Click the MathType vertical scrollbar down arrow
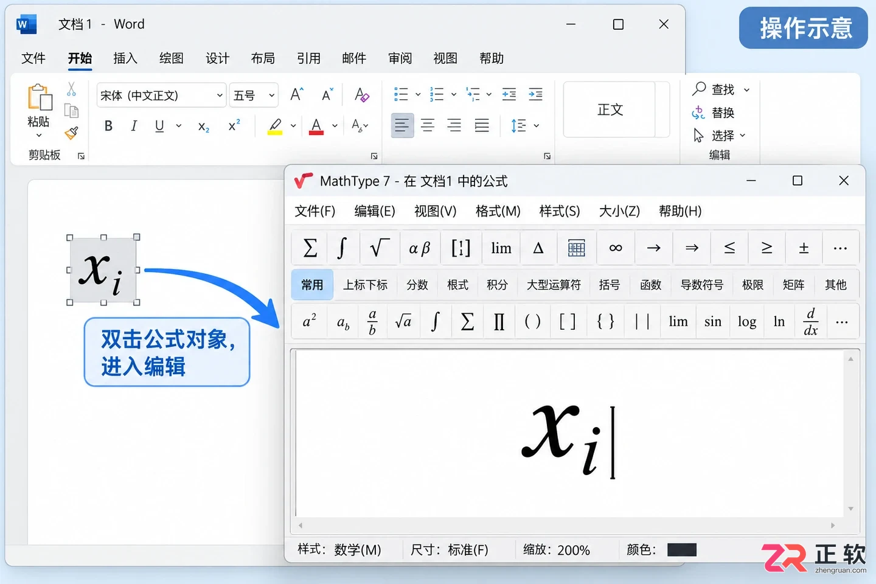 pyautogui.click(x=850, y=509)
